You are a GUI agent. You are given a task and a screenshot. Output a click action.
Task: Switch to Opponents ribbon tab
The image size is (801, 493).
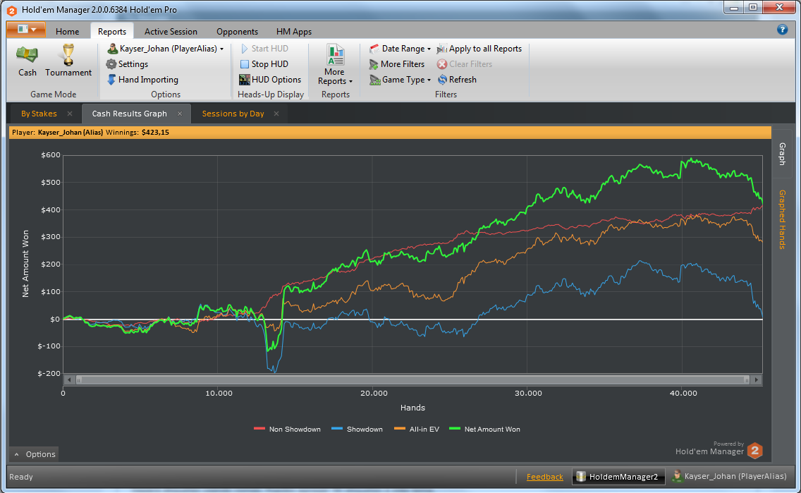[237, 32]
